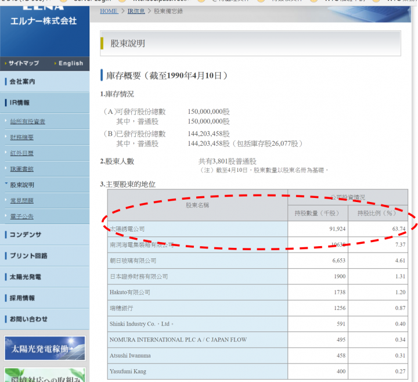
Task: Click the 持股數量（千股） column header
Action: pos(317,213)
